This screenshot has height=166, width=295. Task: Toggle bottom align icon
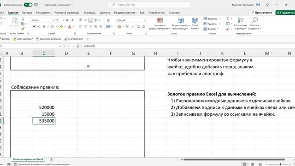91,20
